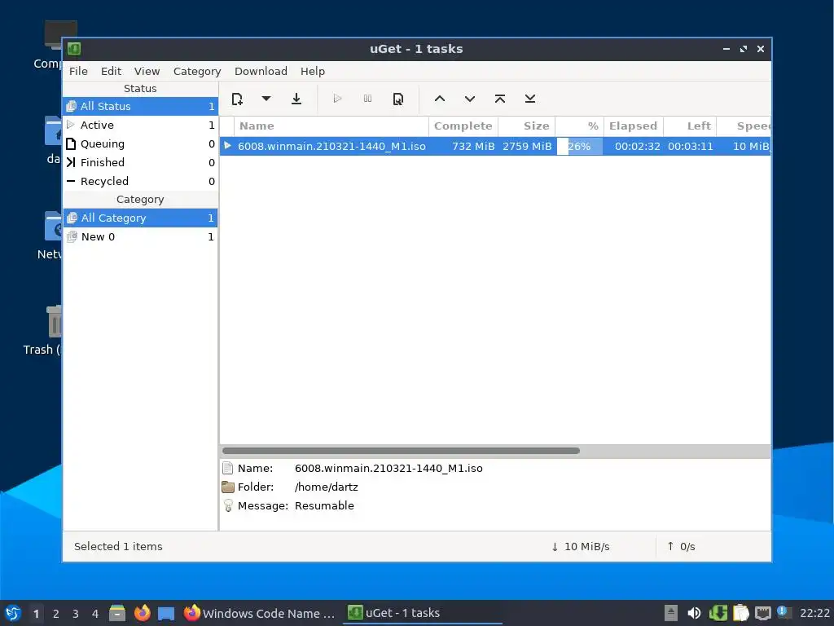Open the Download menu
Image resolution: width=834 pixels, height=626 pixels.
click(x=261, y=72)
